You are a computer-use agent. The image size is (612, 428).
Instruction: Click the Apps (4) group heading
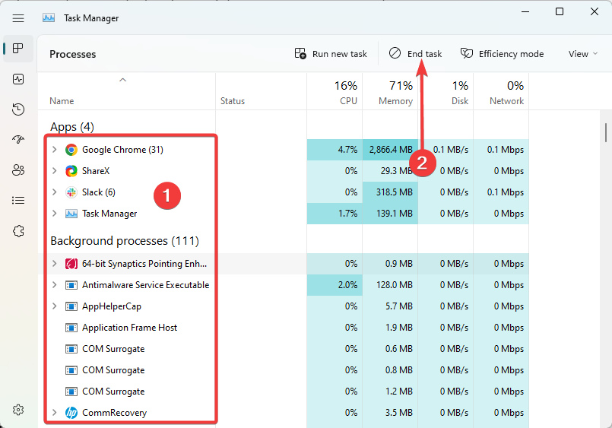pos(72,127)
